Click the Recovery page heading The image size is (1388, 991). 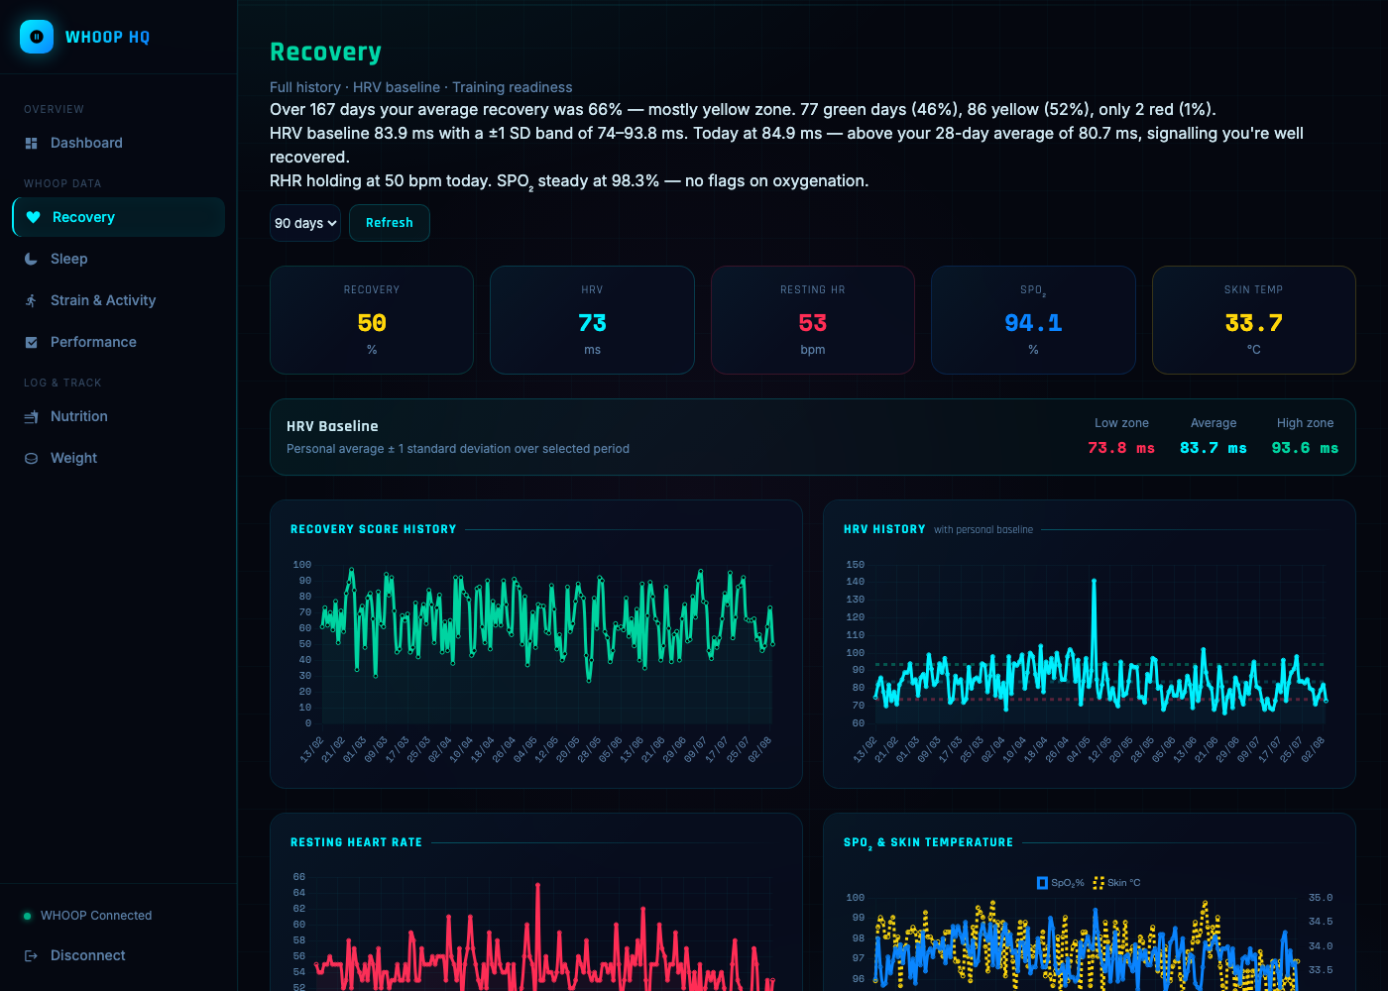click(x=325, y=52)
